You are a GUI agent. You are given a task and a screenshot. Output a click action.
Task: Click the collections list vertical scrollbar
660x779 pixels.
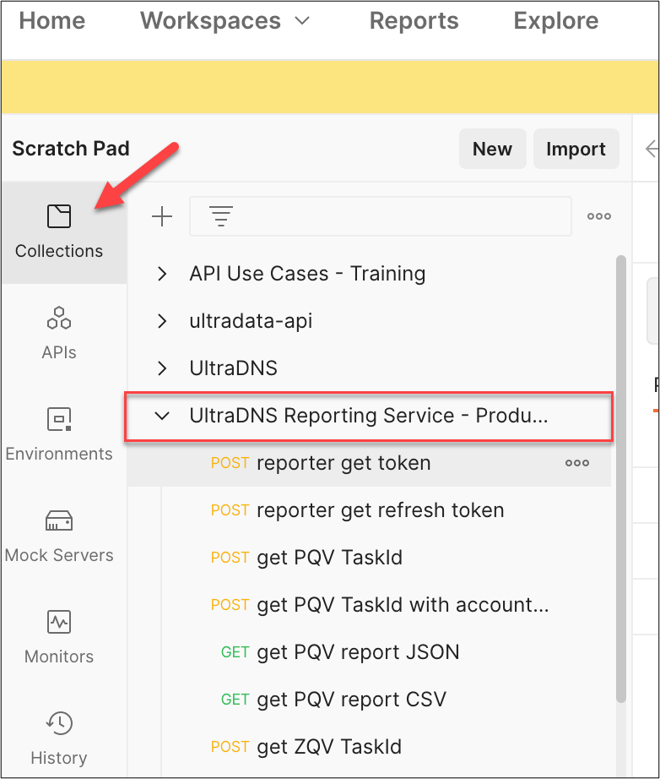[x=621, y=478]
